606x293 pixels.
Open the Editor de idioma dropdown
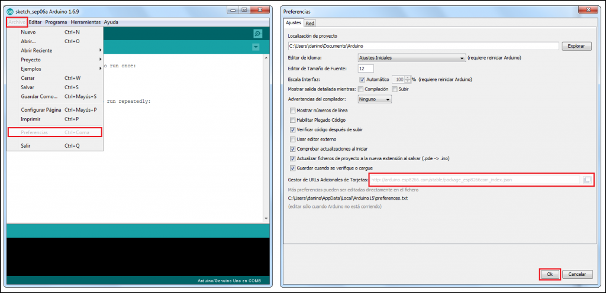tap(411, 58)
